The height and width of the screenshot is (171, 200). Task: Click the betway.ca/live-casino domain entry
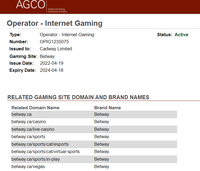(x=33, y=129)
